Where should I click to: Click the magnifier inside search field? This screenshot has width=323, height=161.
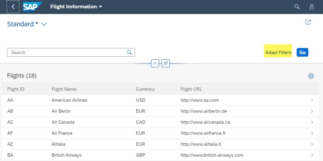[130, 52]
